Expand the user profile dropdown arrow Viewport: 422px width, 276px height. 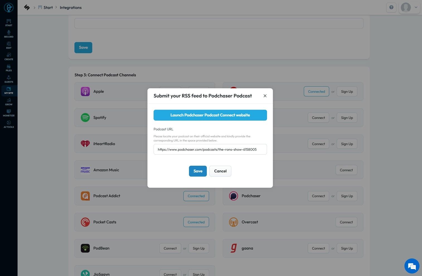416,8
